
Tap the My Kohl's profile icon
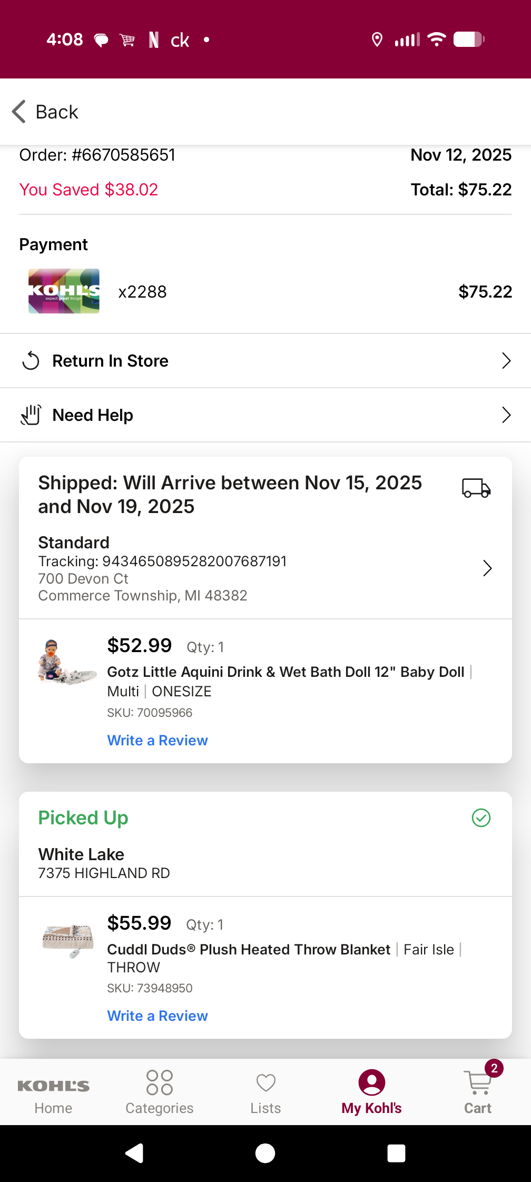371,1082
